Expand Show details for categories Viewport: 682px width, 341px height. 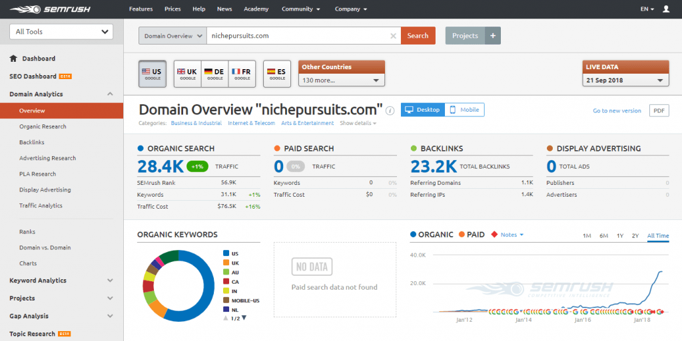358,123
